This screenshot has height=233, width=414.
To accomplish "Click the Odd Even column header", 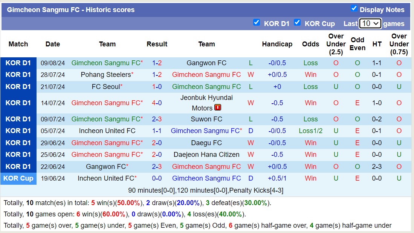I will pyautogui.click(x=357, y=44).
